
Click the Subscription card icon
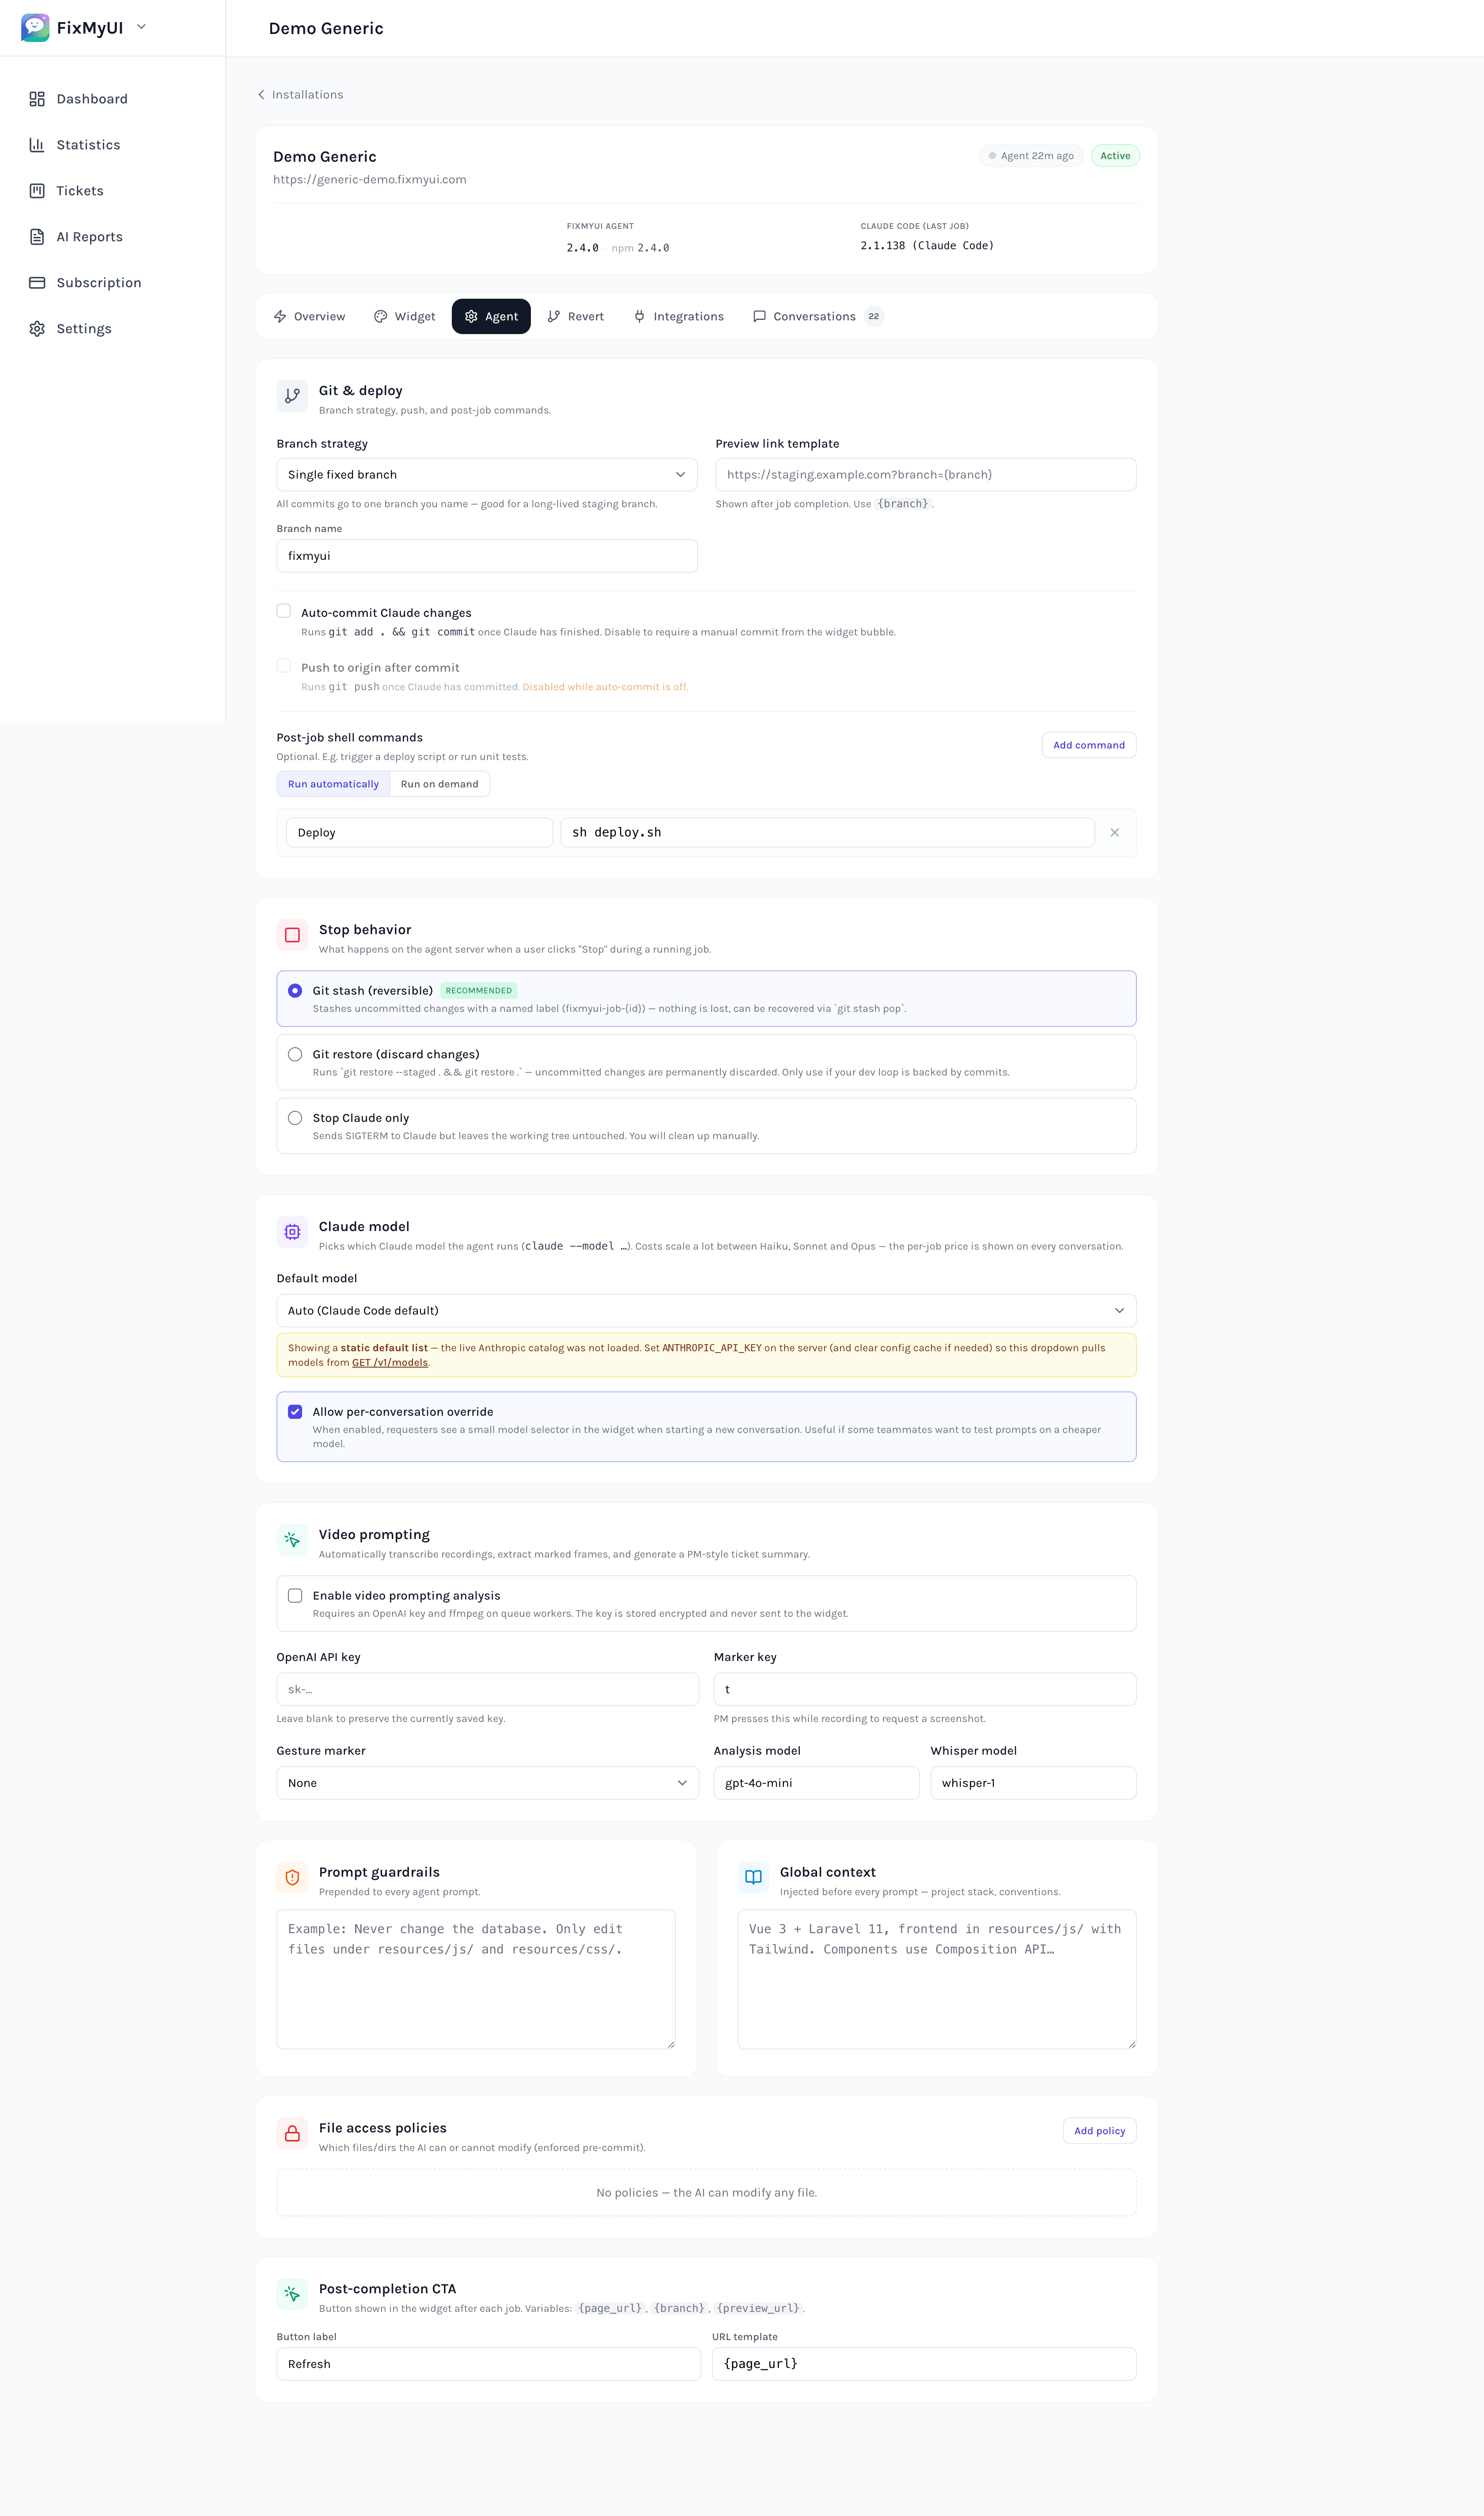(x=37, y=283)
